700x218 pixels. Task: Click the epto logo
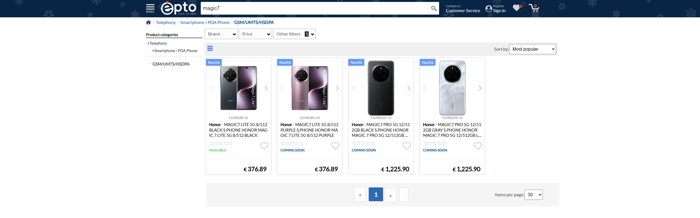(179, 8)
